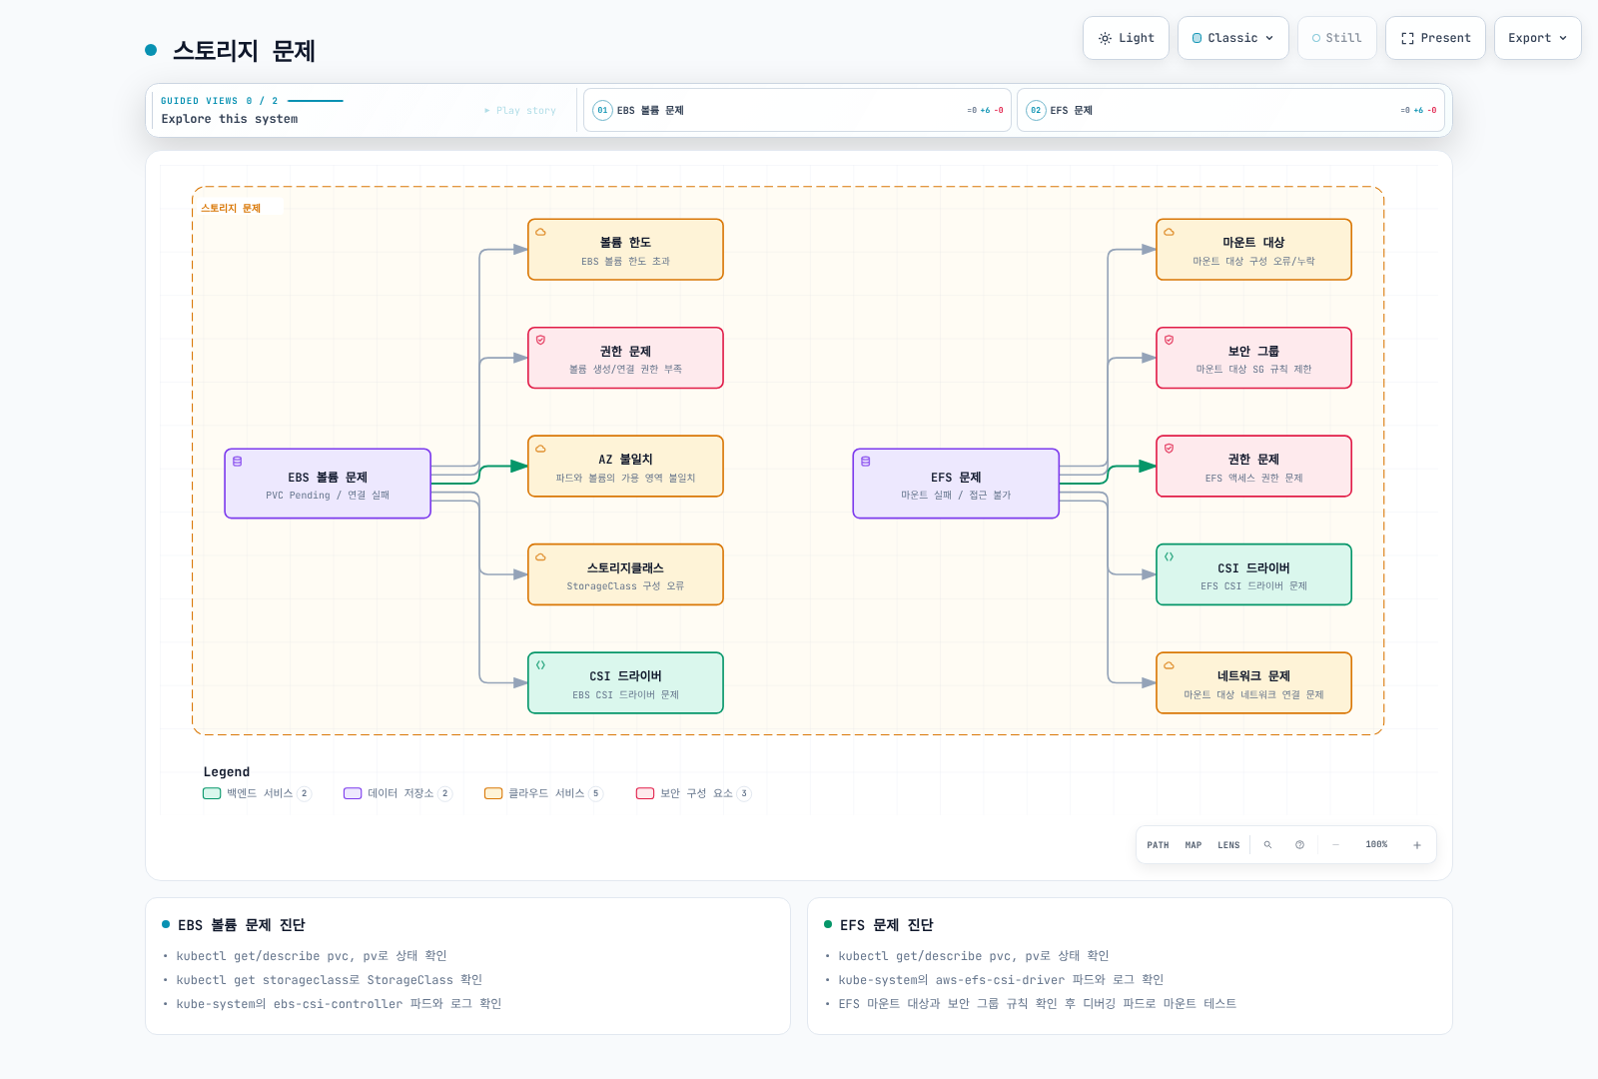Click the orange 클라우드 서비스 legend swatch
1598x1079 pixels.
pyautogui.click(x=493, y=793)
